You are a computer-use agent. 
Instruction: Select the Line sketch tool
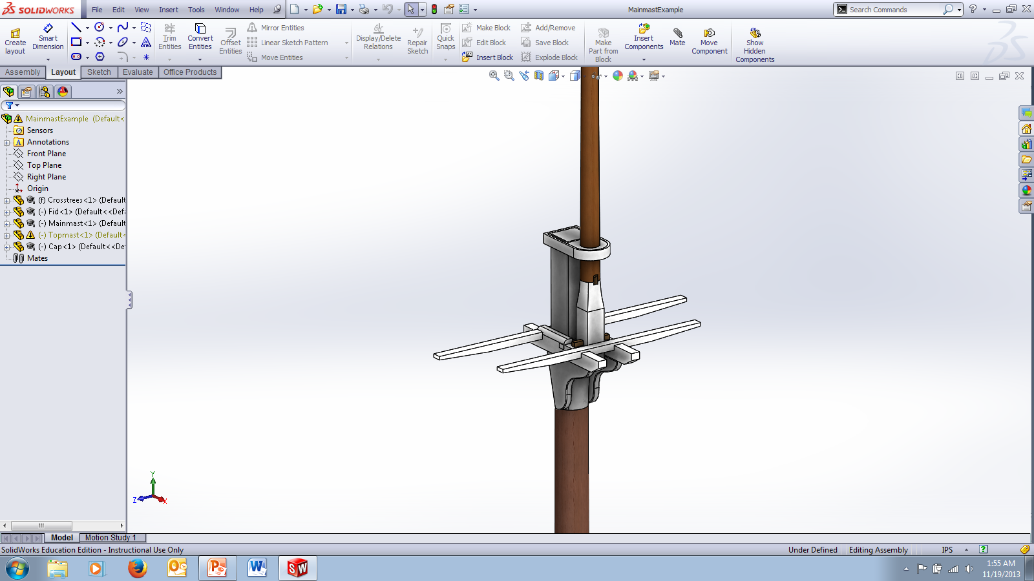76,27
